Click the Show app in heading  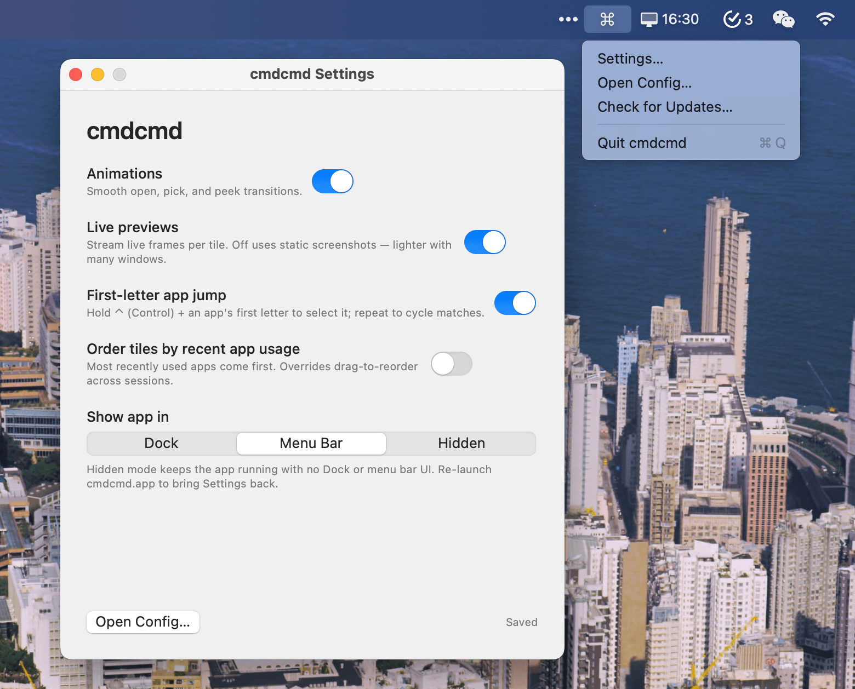coord(128,417)
